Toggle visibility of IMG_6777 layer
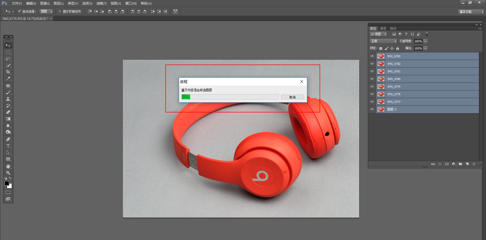Viewport: 486px width, 240px height. (372, 102)
